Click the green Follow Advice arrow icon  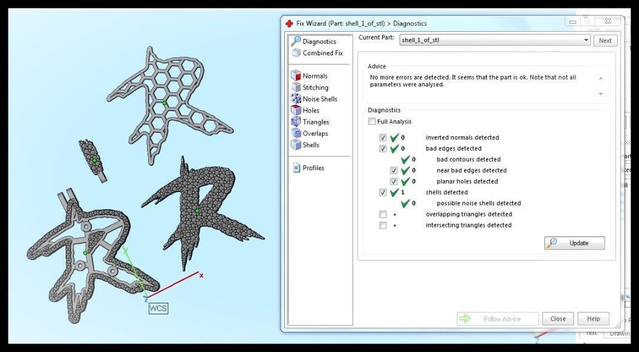click(x=465, y=319)
